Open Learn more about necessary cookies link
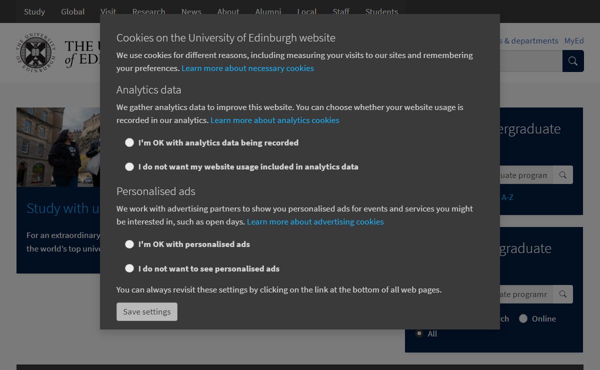600x370 pixels. coord(247,68)
